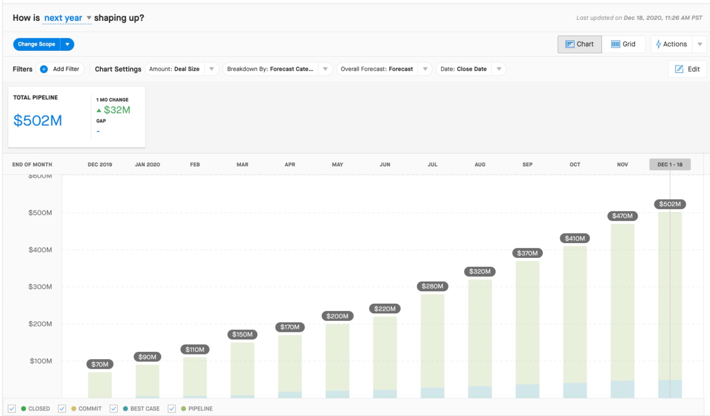This screenshot has width=710, height=416.
Task: Click the Last updated timestamp text
Action: pos(639,18)
